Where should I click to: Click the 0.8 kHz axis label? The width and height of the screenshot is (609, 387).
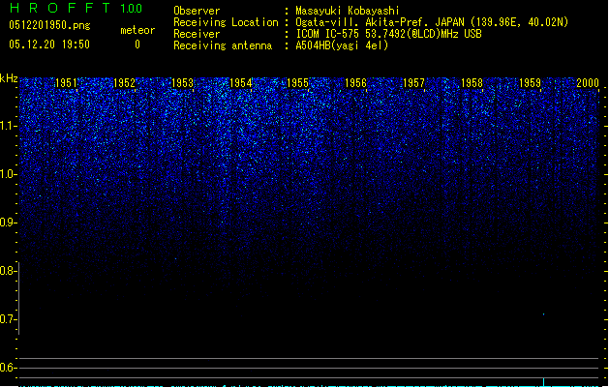pos(8,271)
